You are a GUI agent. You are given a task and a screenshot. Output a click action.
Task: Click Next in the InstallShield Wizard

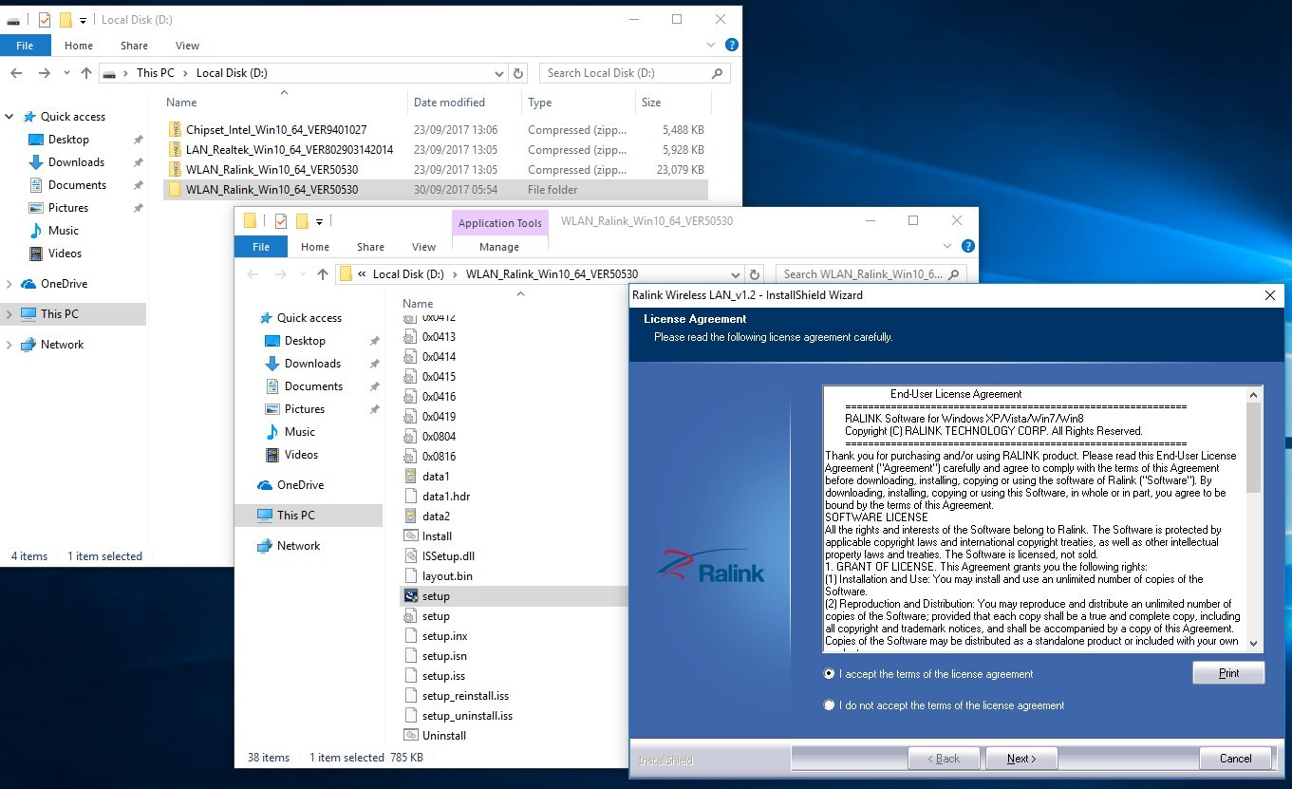1020,758
